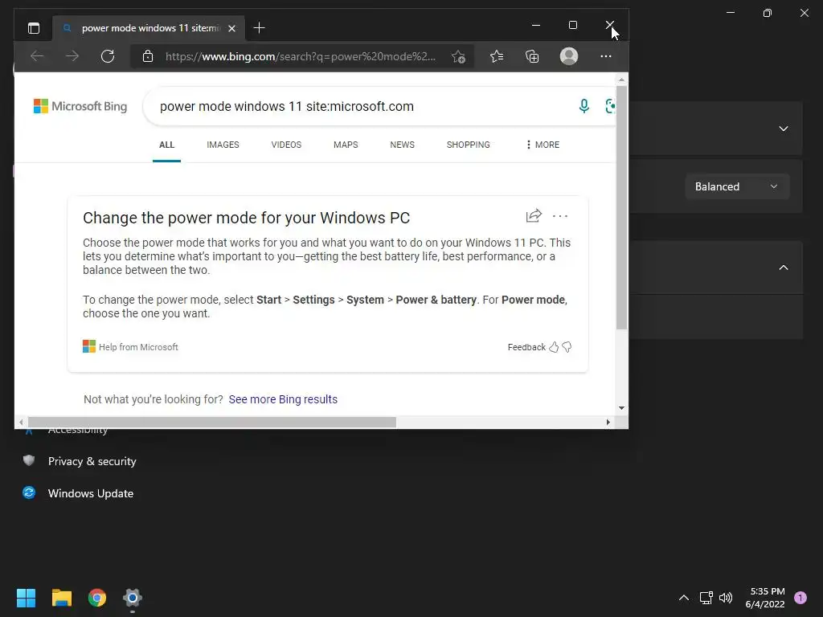Screen dimensions: 823x617
Task: Minimize the Edge browser window
Action: (x=536, y=25)
